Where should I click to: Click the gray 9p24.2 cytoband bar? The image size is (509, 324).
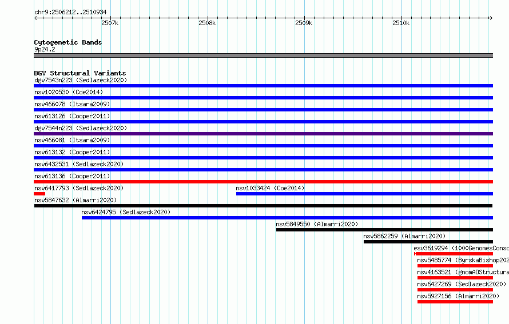[x=263, y=55]
